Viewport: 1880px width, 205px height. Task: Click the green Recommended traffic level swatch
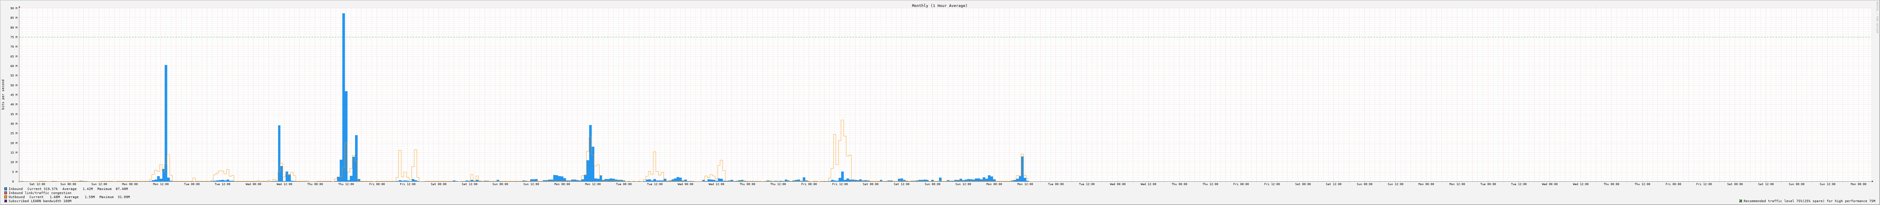pyautogui.click(x=1741, y=201)
